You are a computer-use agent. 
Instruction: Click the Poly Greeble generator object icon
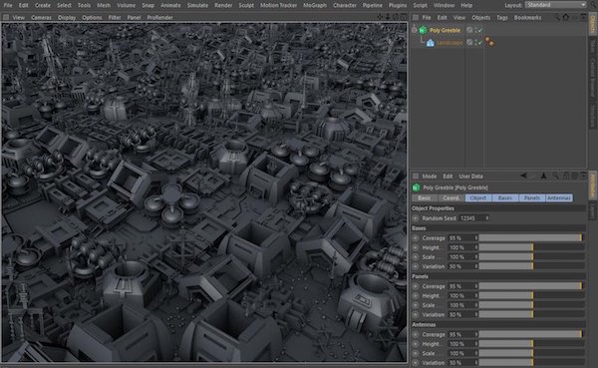423,30
